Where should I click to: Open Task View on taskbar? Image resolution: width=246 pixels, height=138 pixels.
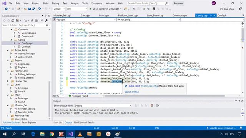(x=23, y=134)
